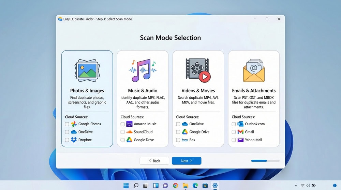Click the Box logo icon

click(x=185, y=140)
